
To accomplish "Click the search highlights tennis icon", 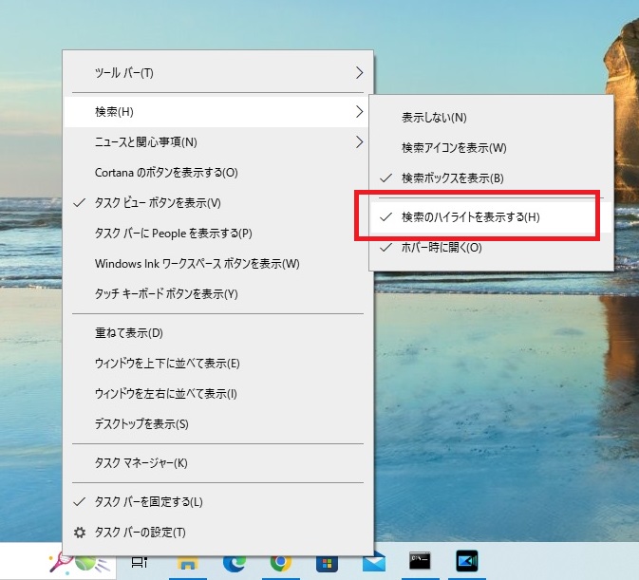I will click(78, 563).
